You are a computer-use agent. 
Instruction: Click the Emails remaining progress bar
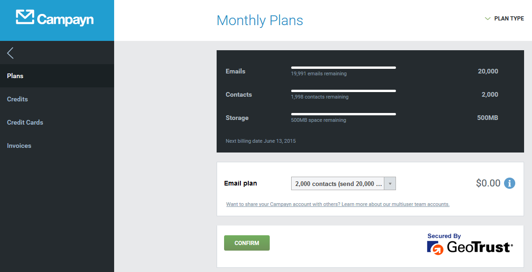(x=343, y=68)
